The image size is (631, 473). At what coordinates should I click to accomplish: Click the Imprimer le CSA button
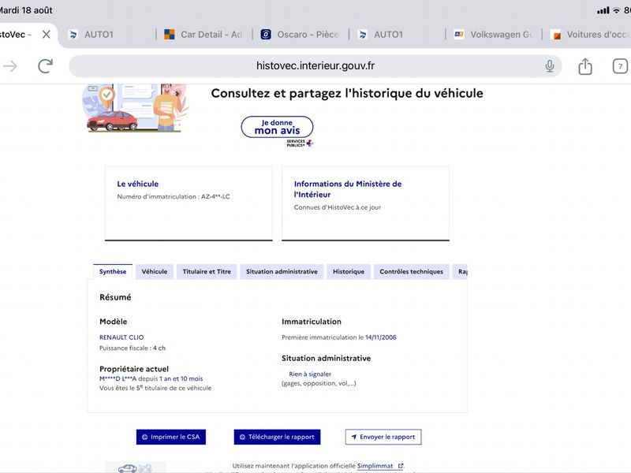click(171, 437)
